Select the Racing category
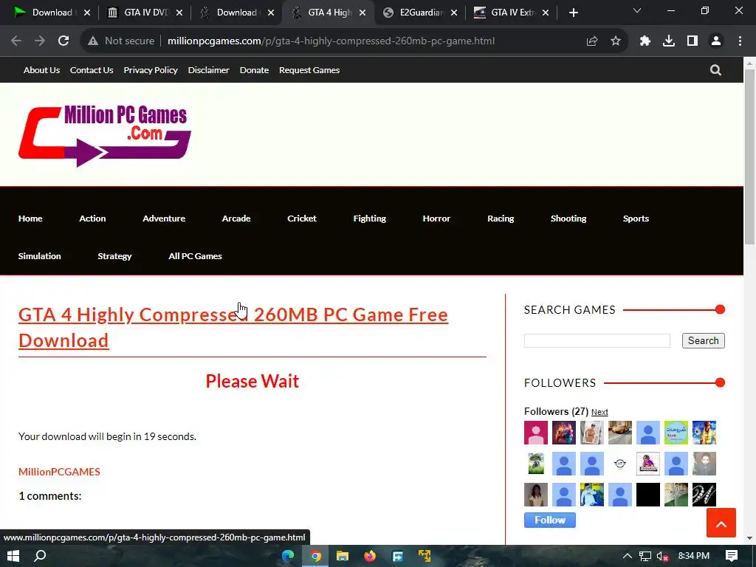 [x=501, y=219]
